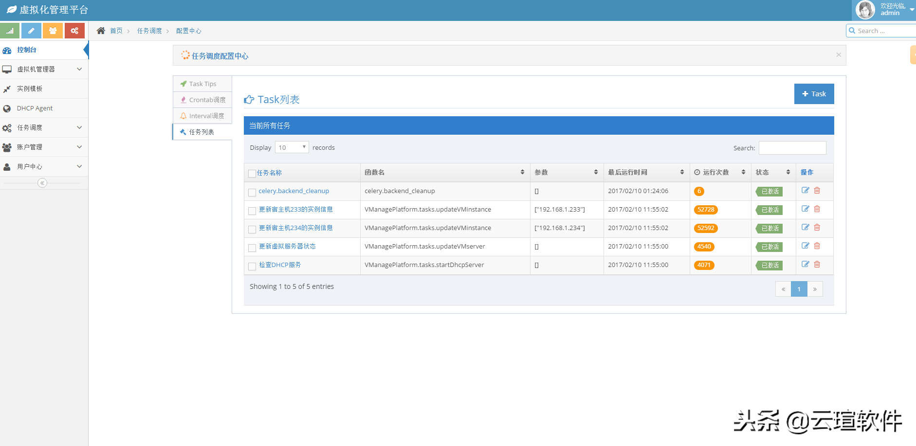Delete the celery.backend_cleanup task
916x446 pixels.
[817, 190]
